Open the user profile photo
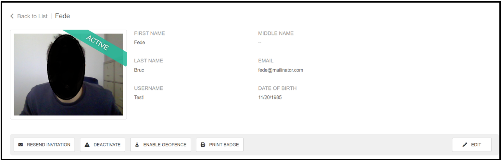This screenshot has height=160, width=501. (68, 74)
